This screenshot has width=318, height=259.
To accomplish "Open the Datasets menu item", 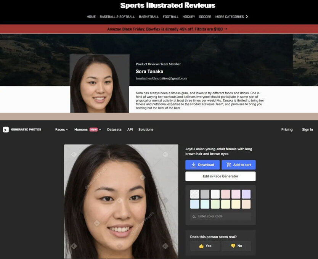I will [x=114, y=130].
